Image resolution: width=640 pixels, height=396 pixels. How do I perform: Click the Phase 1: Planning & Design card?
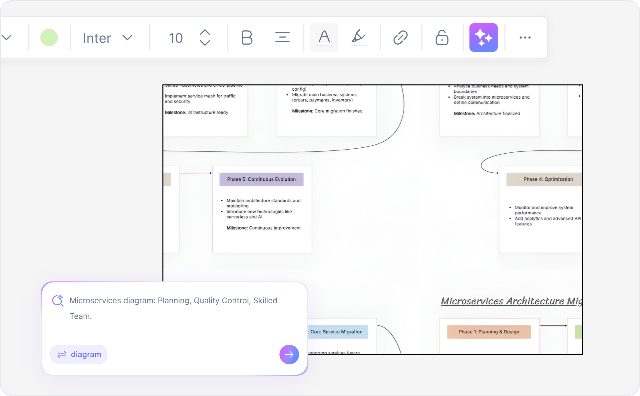tap(488, 332)
